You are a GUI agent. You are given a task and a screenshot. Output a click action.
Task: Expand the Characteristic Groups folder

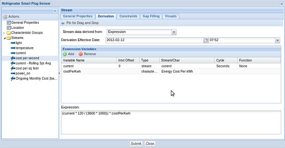[4, 33]
